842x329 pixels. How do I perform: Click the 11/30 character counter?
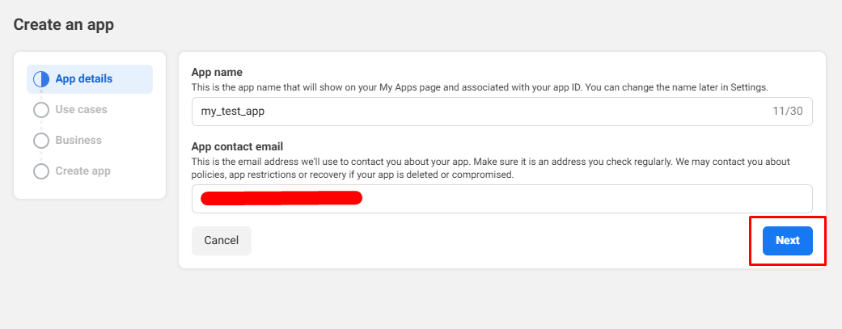click(787, 112)
